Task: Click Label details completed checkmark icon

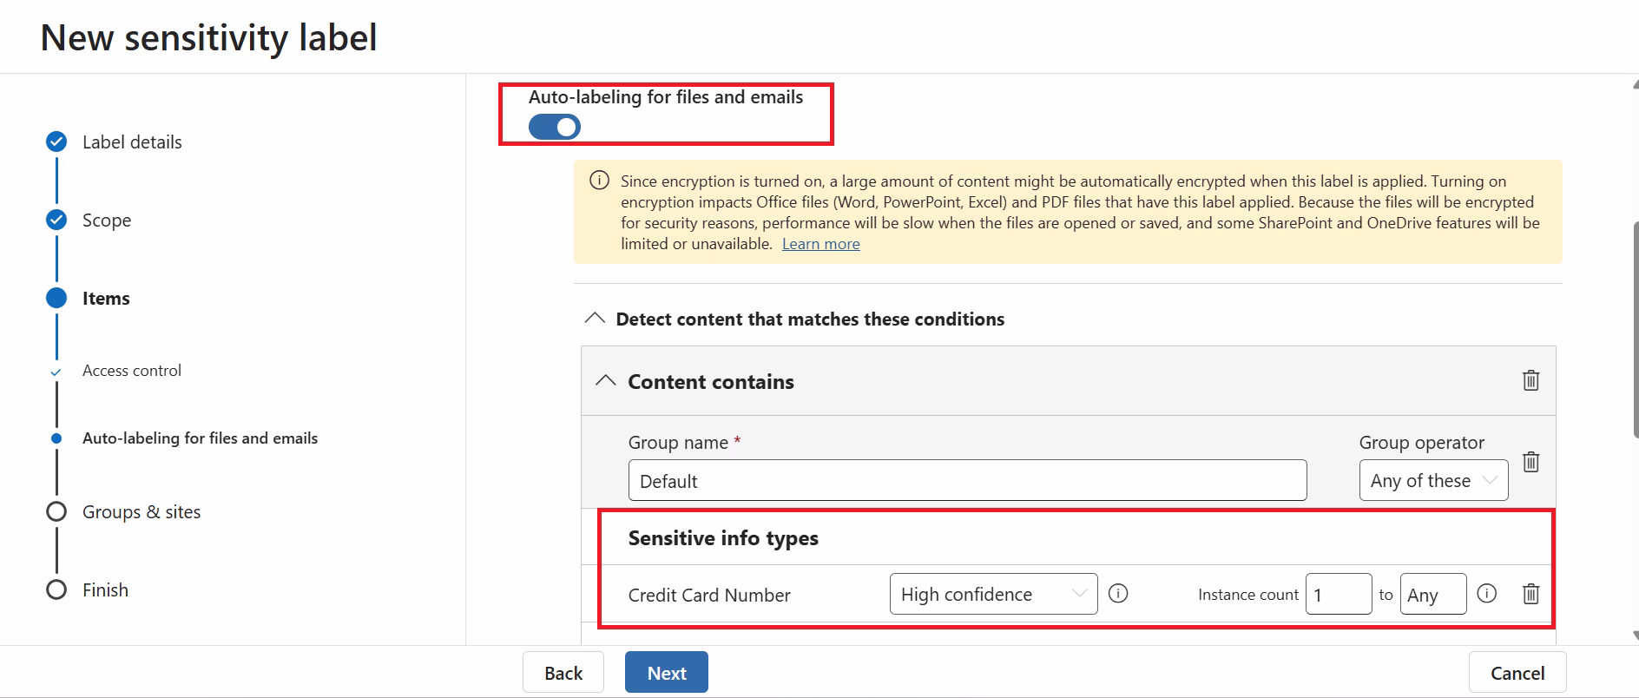Action: coord(56,142)
